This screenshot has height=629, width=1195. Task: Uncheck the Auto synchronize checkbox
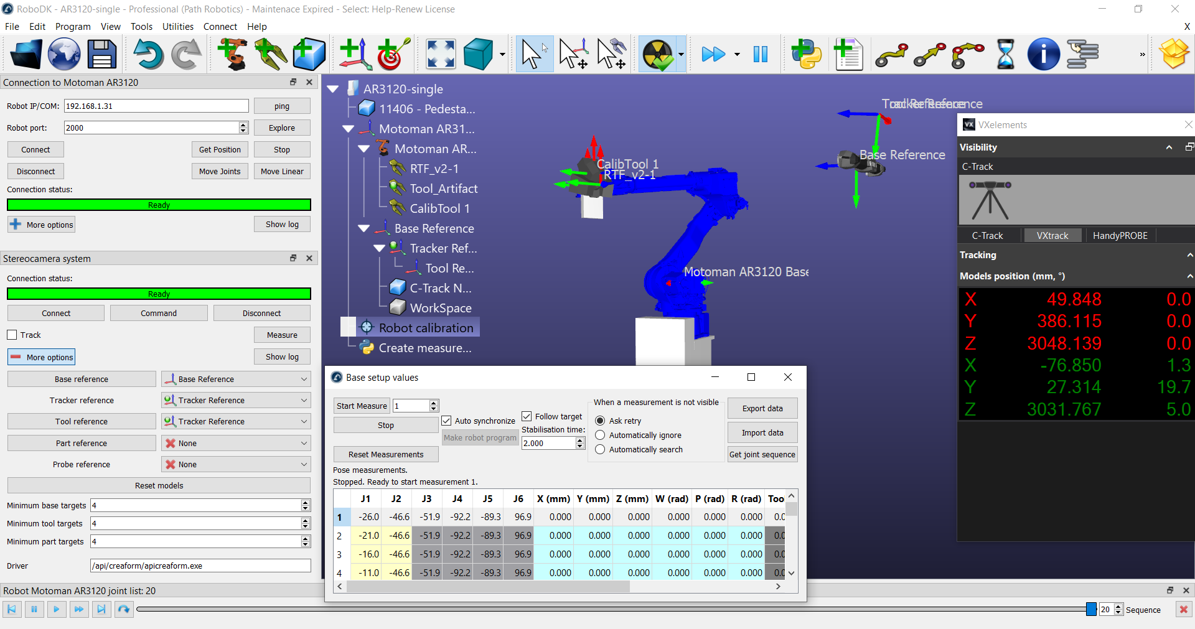coord(447,421)
